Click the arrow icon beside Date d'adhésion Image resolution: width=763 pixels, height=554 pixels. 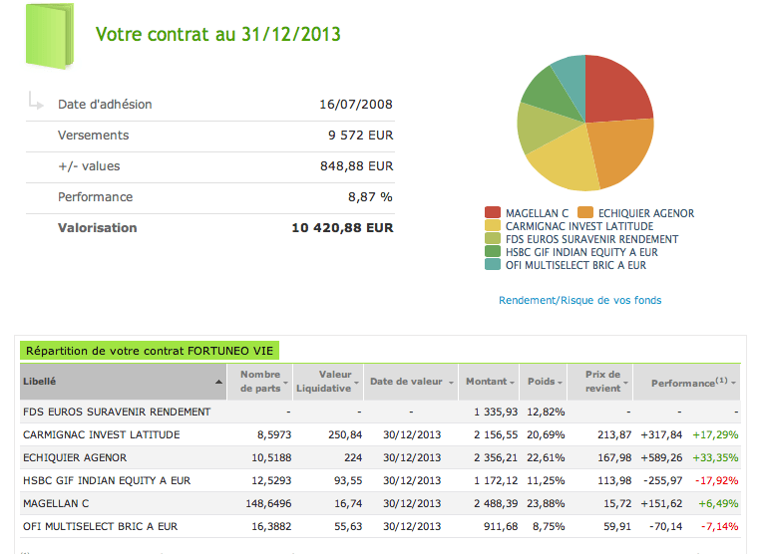pos(36,101)
